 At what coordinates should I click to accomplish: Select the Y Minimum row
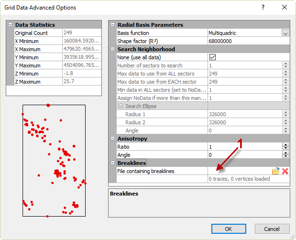(58, 57)
